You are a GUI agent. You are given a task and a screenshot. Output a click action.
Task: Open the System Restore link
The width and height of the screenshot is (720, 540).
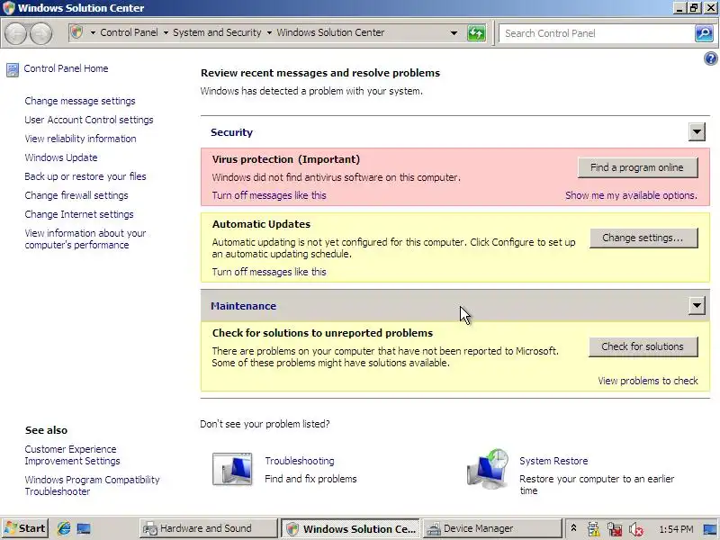[x=553, y=461]
